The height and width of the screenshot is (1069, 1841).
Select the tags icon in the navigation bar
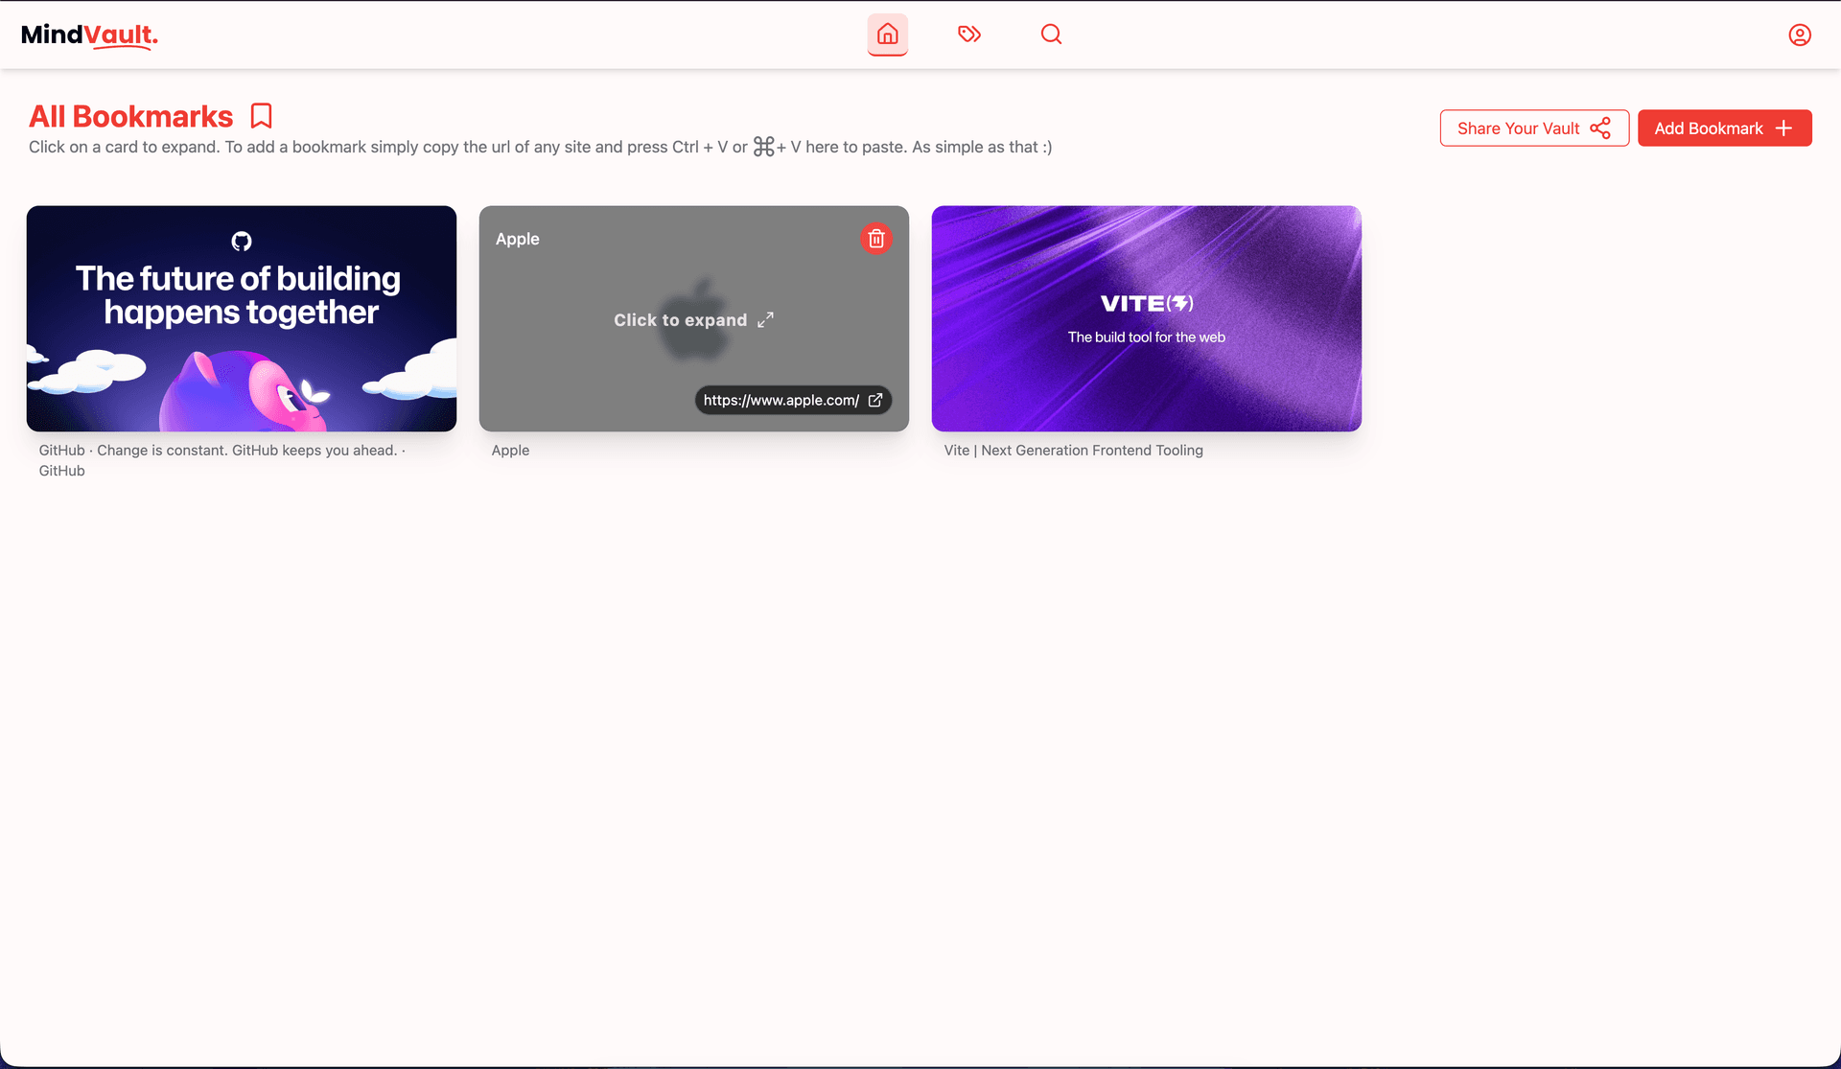click(x=969, y=35)
